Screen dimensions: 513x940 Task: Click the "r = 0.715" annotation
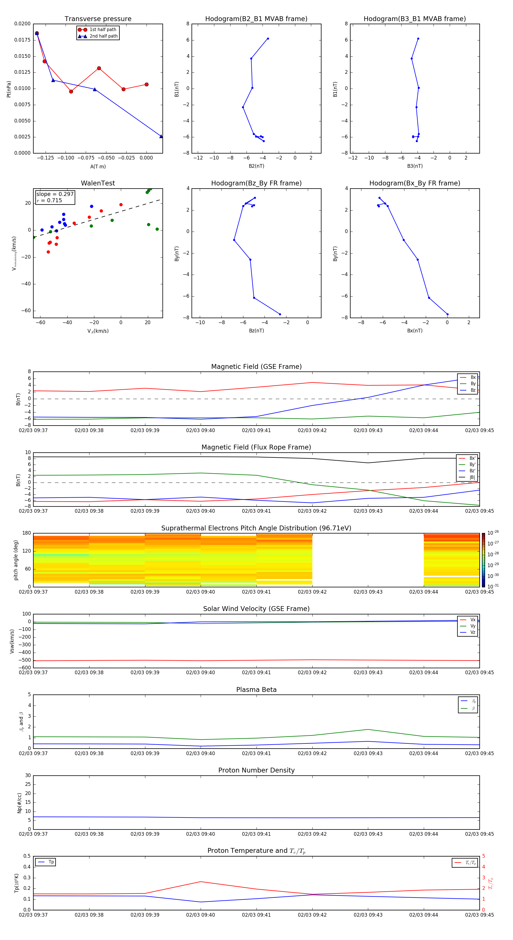point(49,200)
